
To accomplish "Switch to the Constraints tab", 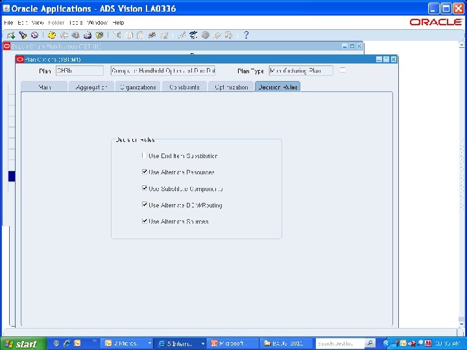I will [x=184, y=87].
